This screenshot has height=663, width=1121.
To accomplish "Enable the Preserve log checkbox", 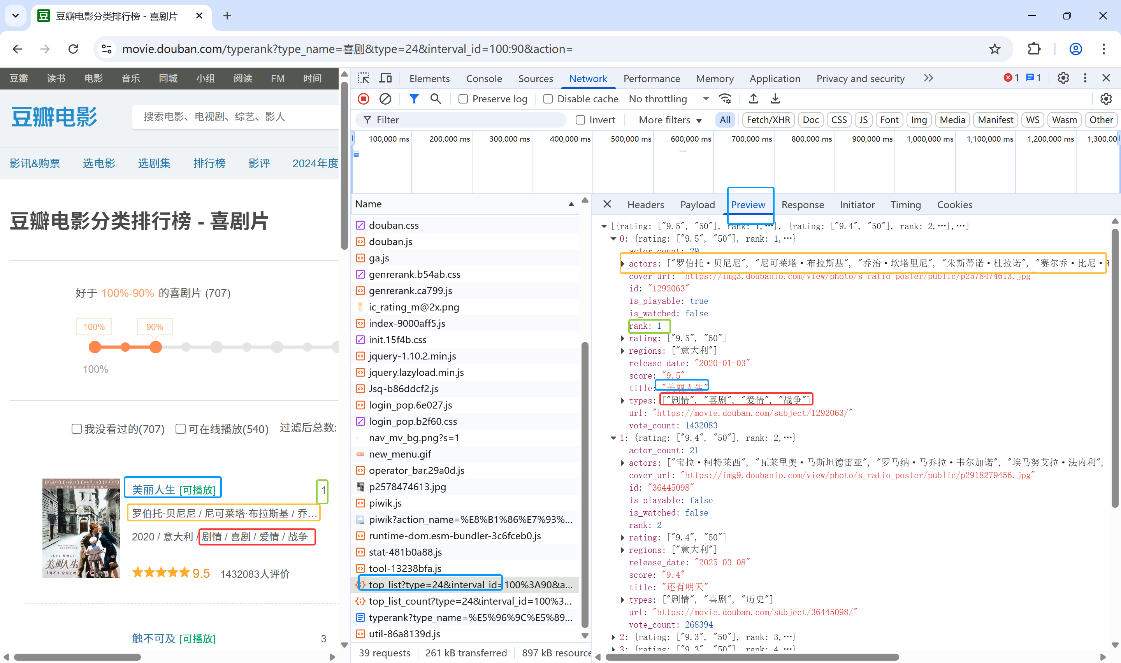I will click(x=463, y=99).
